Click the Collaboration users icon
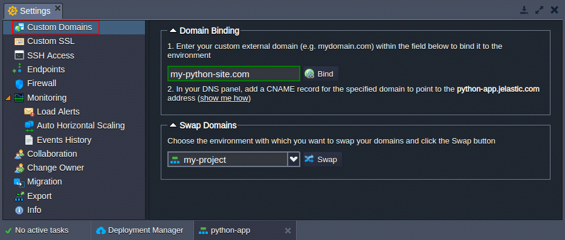565x240 pixels. 19,154
